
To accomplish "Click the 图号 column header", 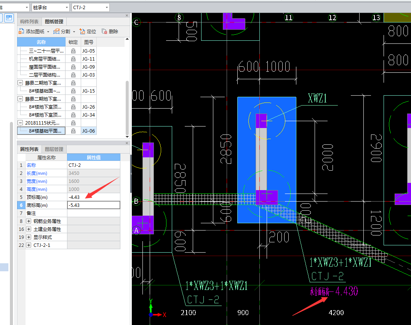I will (89, 42).
